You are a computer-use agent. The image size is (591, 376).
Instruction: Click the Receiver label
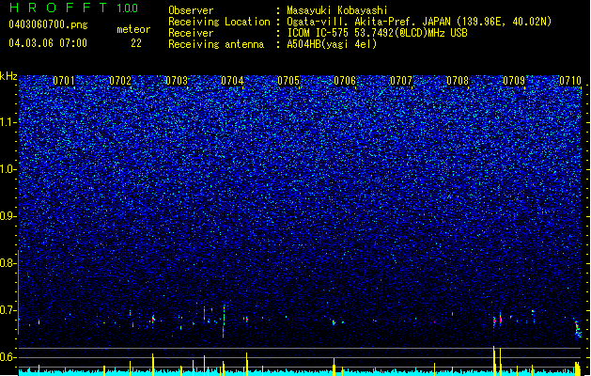(x=191, y=33)
